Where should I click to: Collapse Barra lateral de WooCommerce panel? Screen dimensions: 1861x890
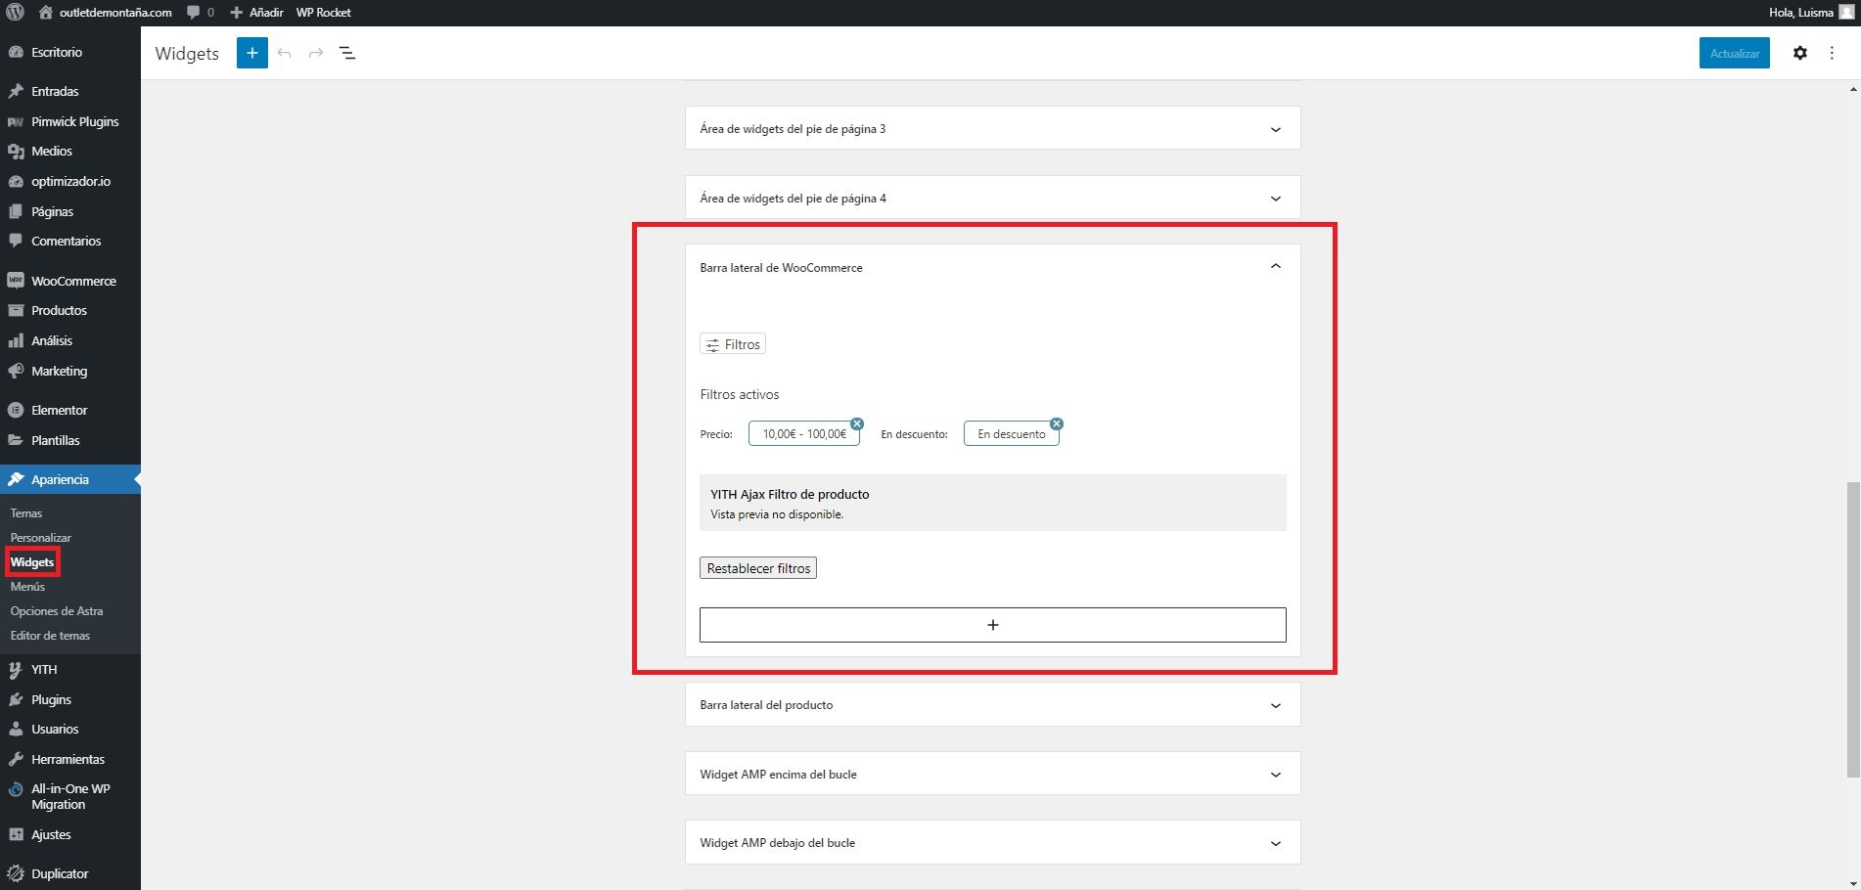[1275, 267]
